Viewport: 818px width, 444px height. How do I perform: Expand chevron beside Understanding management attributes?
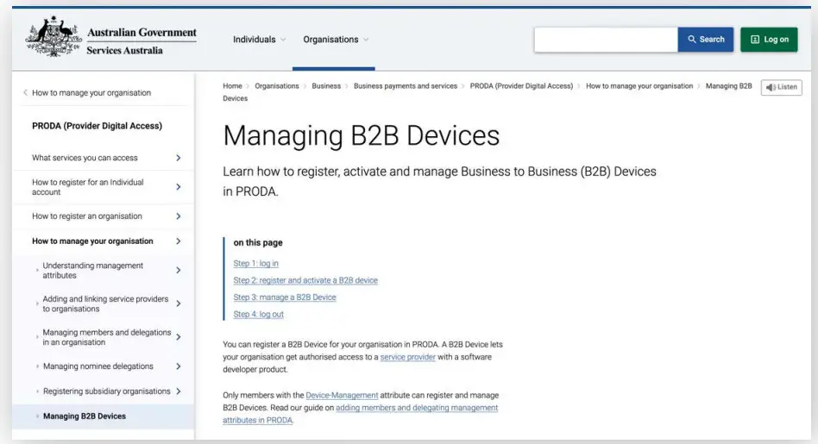(179, 270)
